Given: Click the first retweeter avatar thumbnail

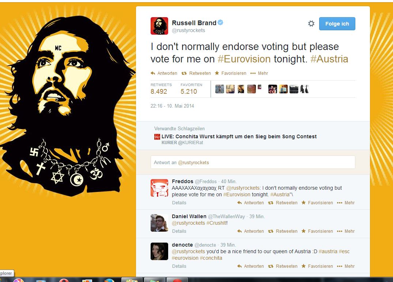Looking at the screenshot, I should point(220,89).
